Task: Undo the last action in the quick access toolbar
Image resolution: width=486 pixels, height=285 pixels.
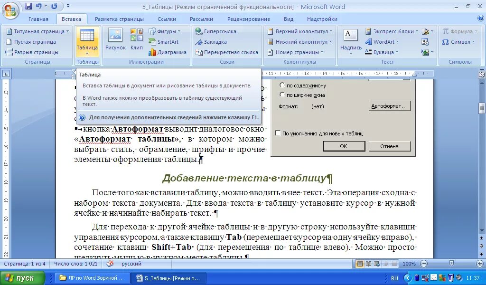Action: pos(39,6)
